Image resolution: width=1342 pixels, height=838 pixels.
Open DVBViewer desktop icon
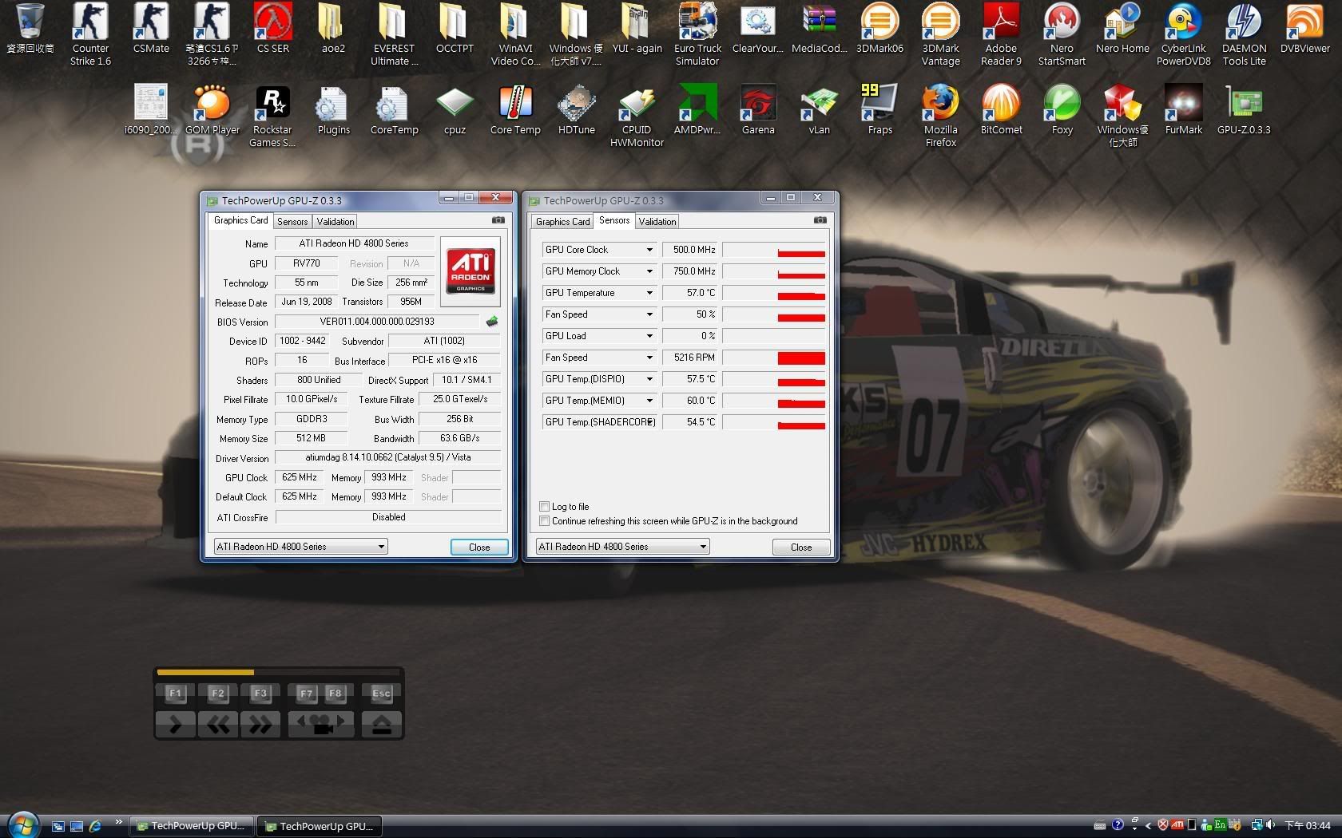[1304, 29]
